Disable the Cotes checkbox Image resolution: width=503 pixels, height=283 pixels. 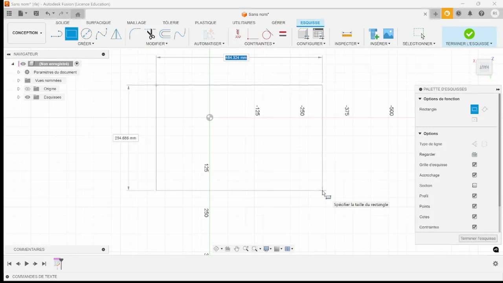pyautogui.click(x=474, y=217)
